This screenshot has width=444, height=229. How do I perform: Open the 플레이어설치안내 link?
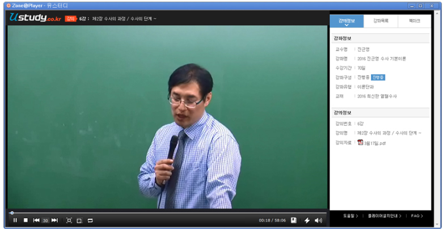point(384,216)
